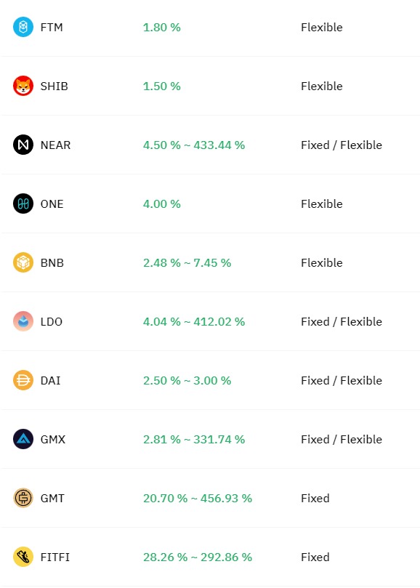This screenshot has height=588, width=420.
Task: Open the NEAR 4.50 % ~ 433.44 % rate
Action: (x=194, y=145)
